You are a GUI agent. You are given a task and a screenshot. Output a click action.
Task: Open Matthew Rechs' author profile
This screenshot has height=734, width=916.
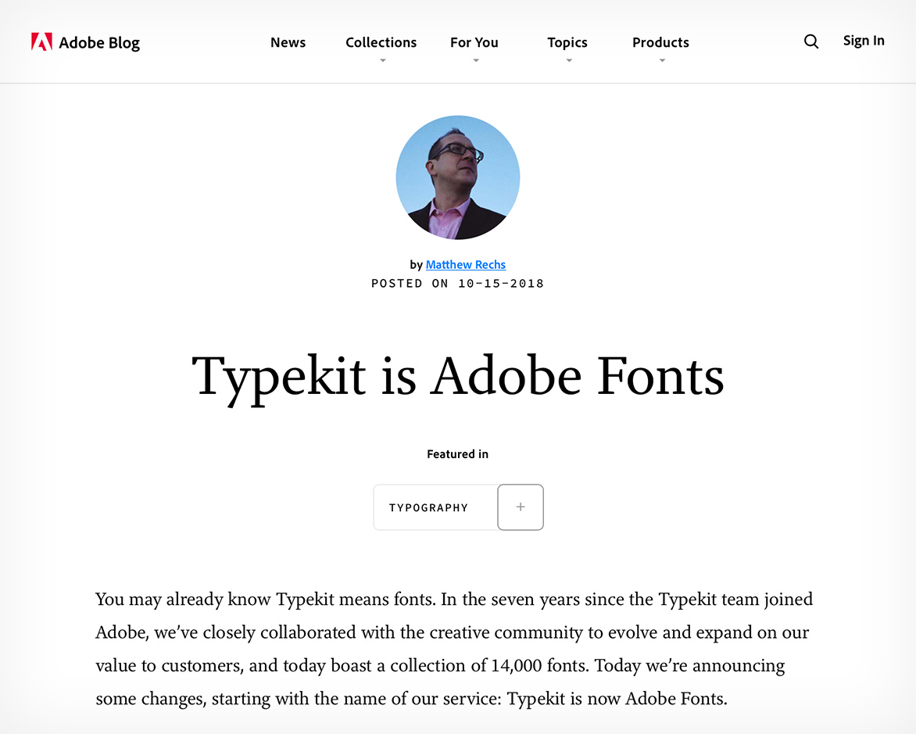(x=465, y=264)
